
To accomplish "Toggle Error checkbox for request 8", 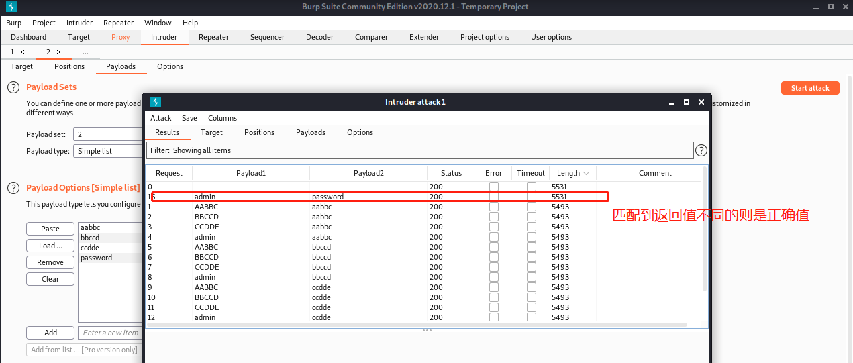I will [x=494, y=277].
